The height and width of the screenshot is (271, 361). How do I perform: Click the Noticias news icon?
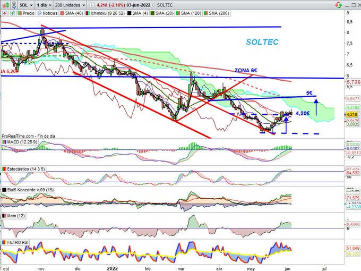click(x=40, y=13)
